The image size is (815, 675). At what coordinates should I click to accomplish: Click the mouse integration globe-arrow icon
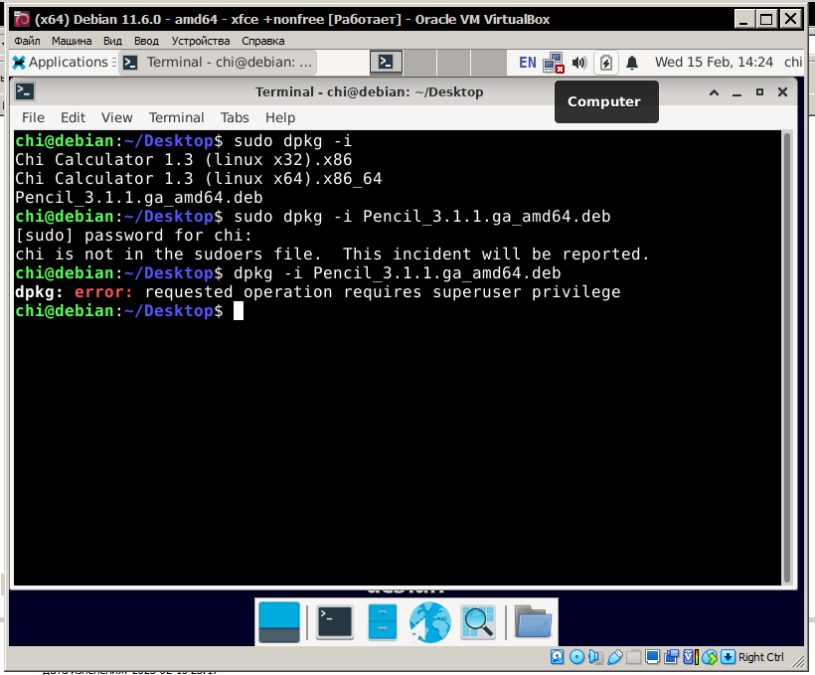[709, 657]
